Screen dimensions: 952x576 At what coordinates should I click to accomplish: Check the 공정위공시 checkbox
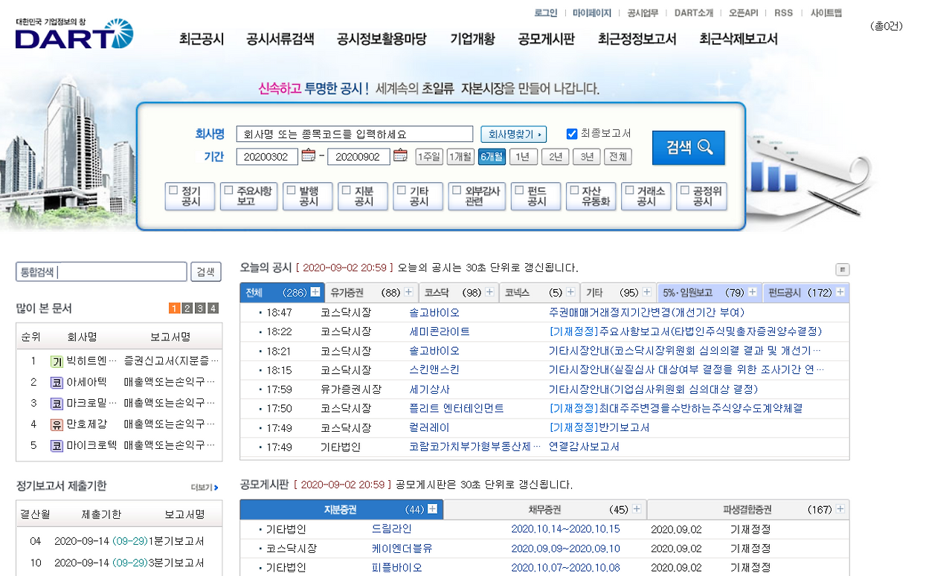tap(685, 190)
